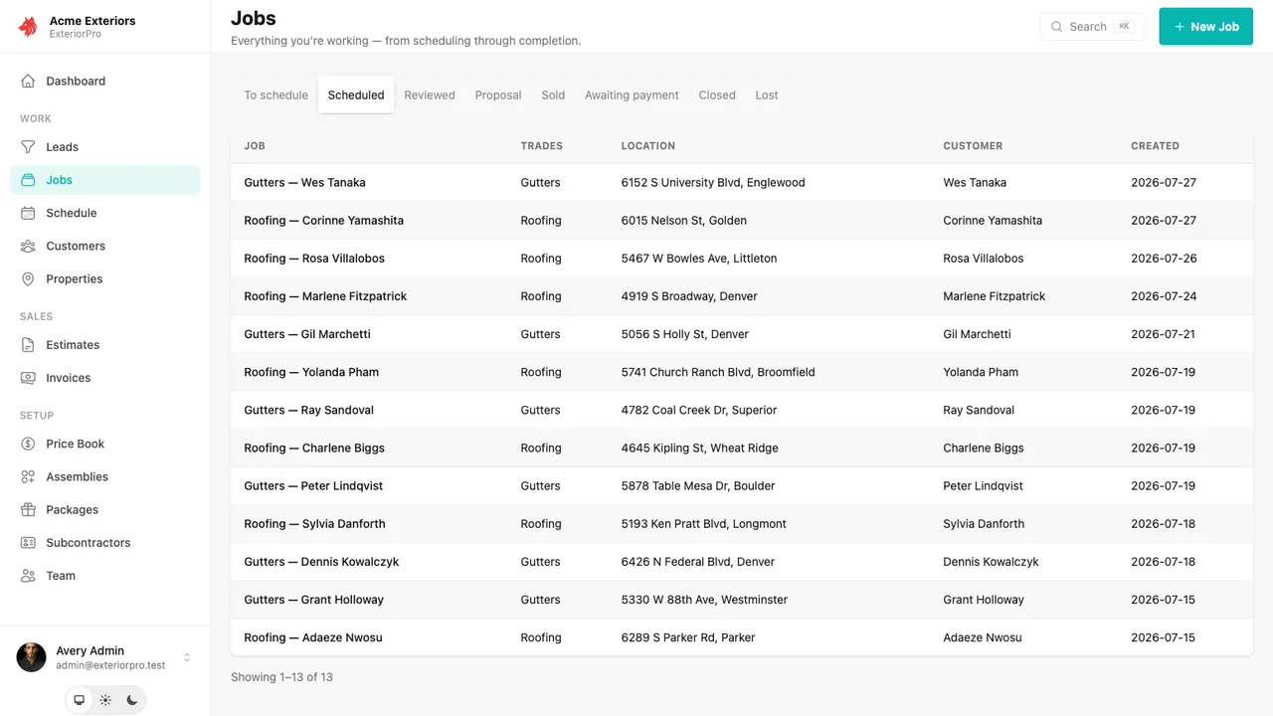Switch to the Reviewed tab
The height and width of the screenshot is (716, 1273).
[430, 95]
